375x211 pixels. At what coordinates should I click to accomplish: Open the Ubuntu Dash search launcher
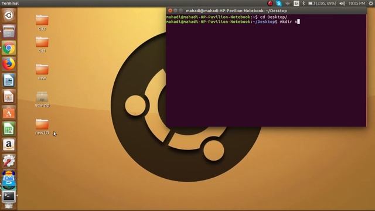[9, 15]
